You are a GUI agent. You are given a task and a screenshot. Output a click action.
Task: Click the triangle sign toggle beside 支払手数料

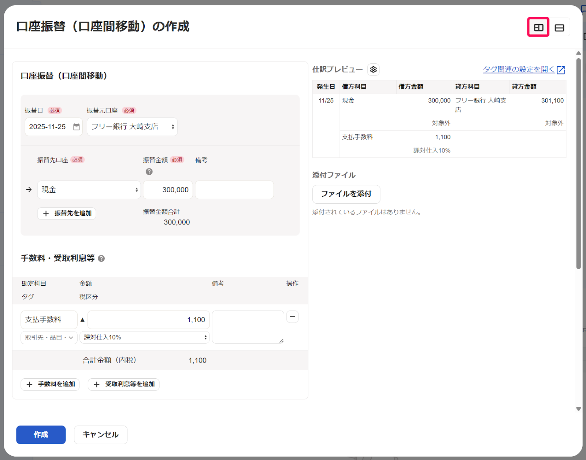82,320
